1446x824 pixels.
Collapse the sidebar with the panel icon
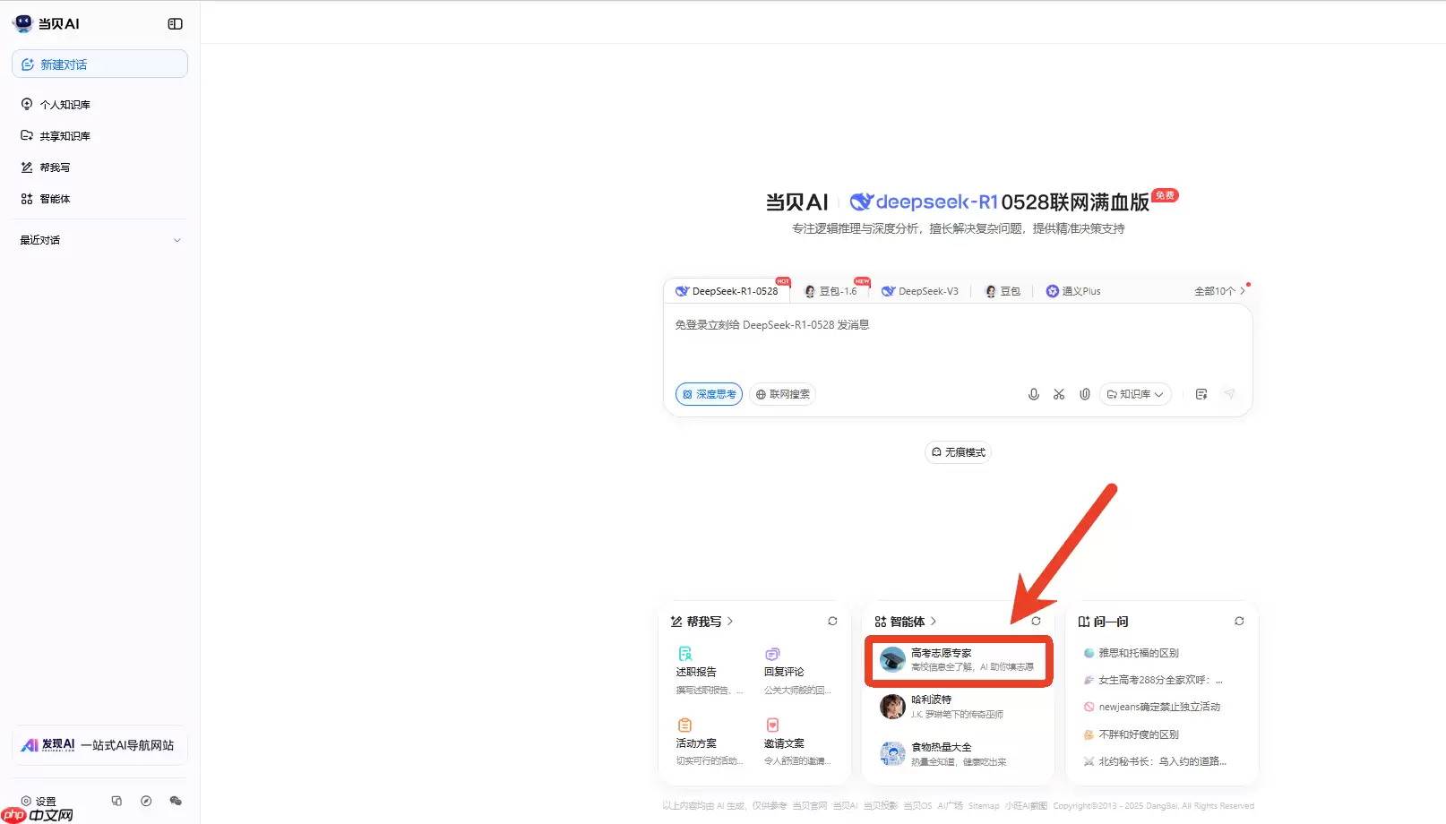[x=175, y=23]
